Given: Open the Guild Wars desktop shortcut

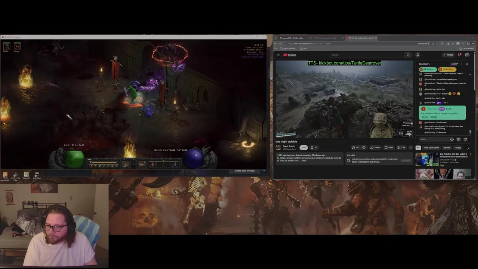Looking at the screenshot, I should click(36, 176).
